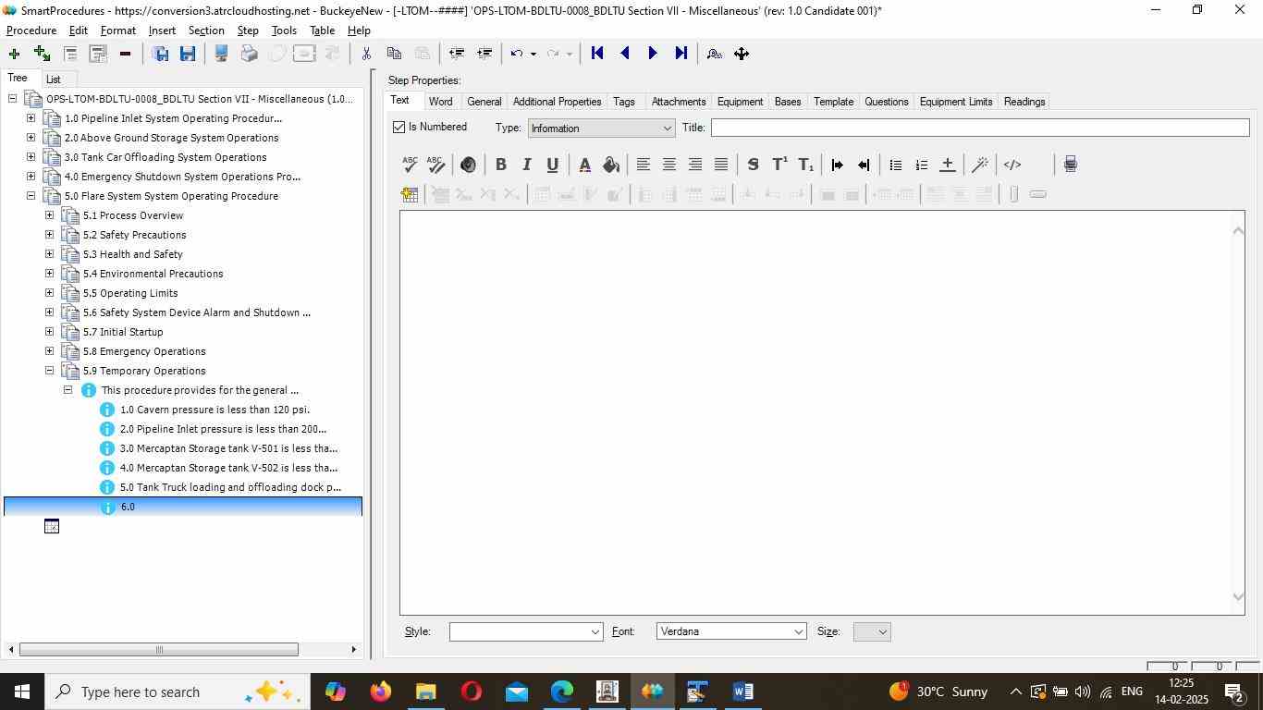The width and height of the screenshot is (1263, 710).
Task: Click inside the step text editor area
Action: coord(815,412)
